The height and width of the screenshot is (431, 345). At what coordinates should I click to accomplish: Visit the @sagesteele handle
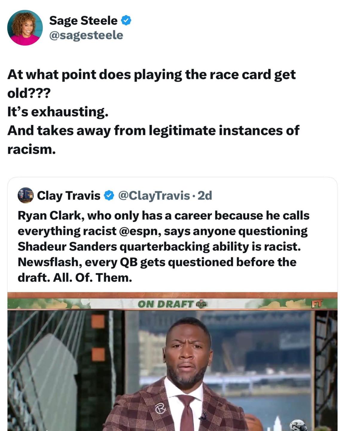[86, 35]
